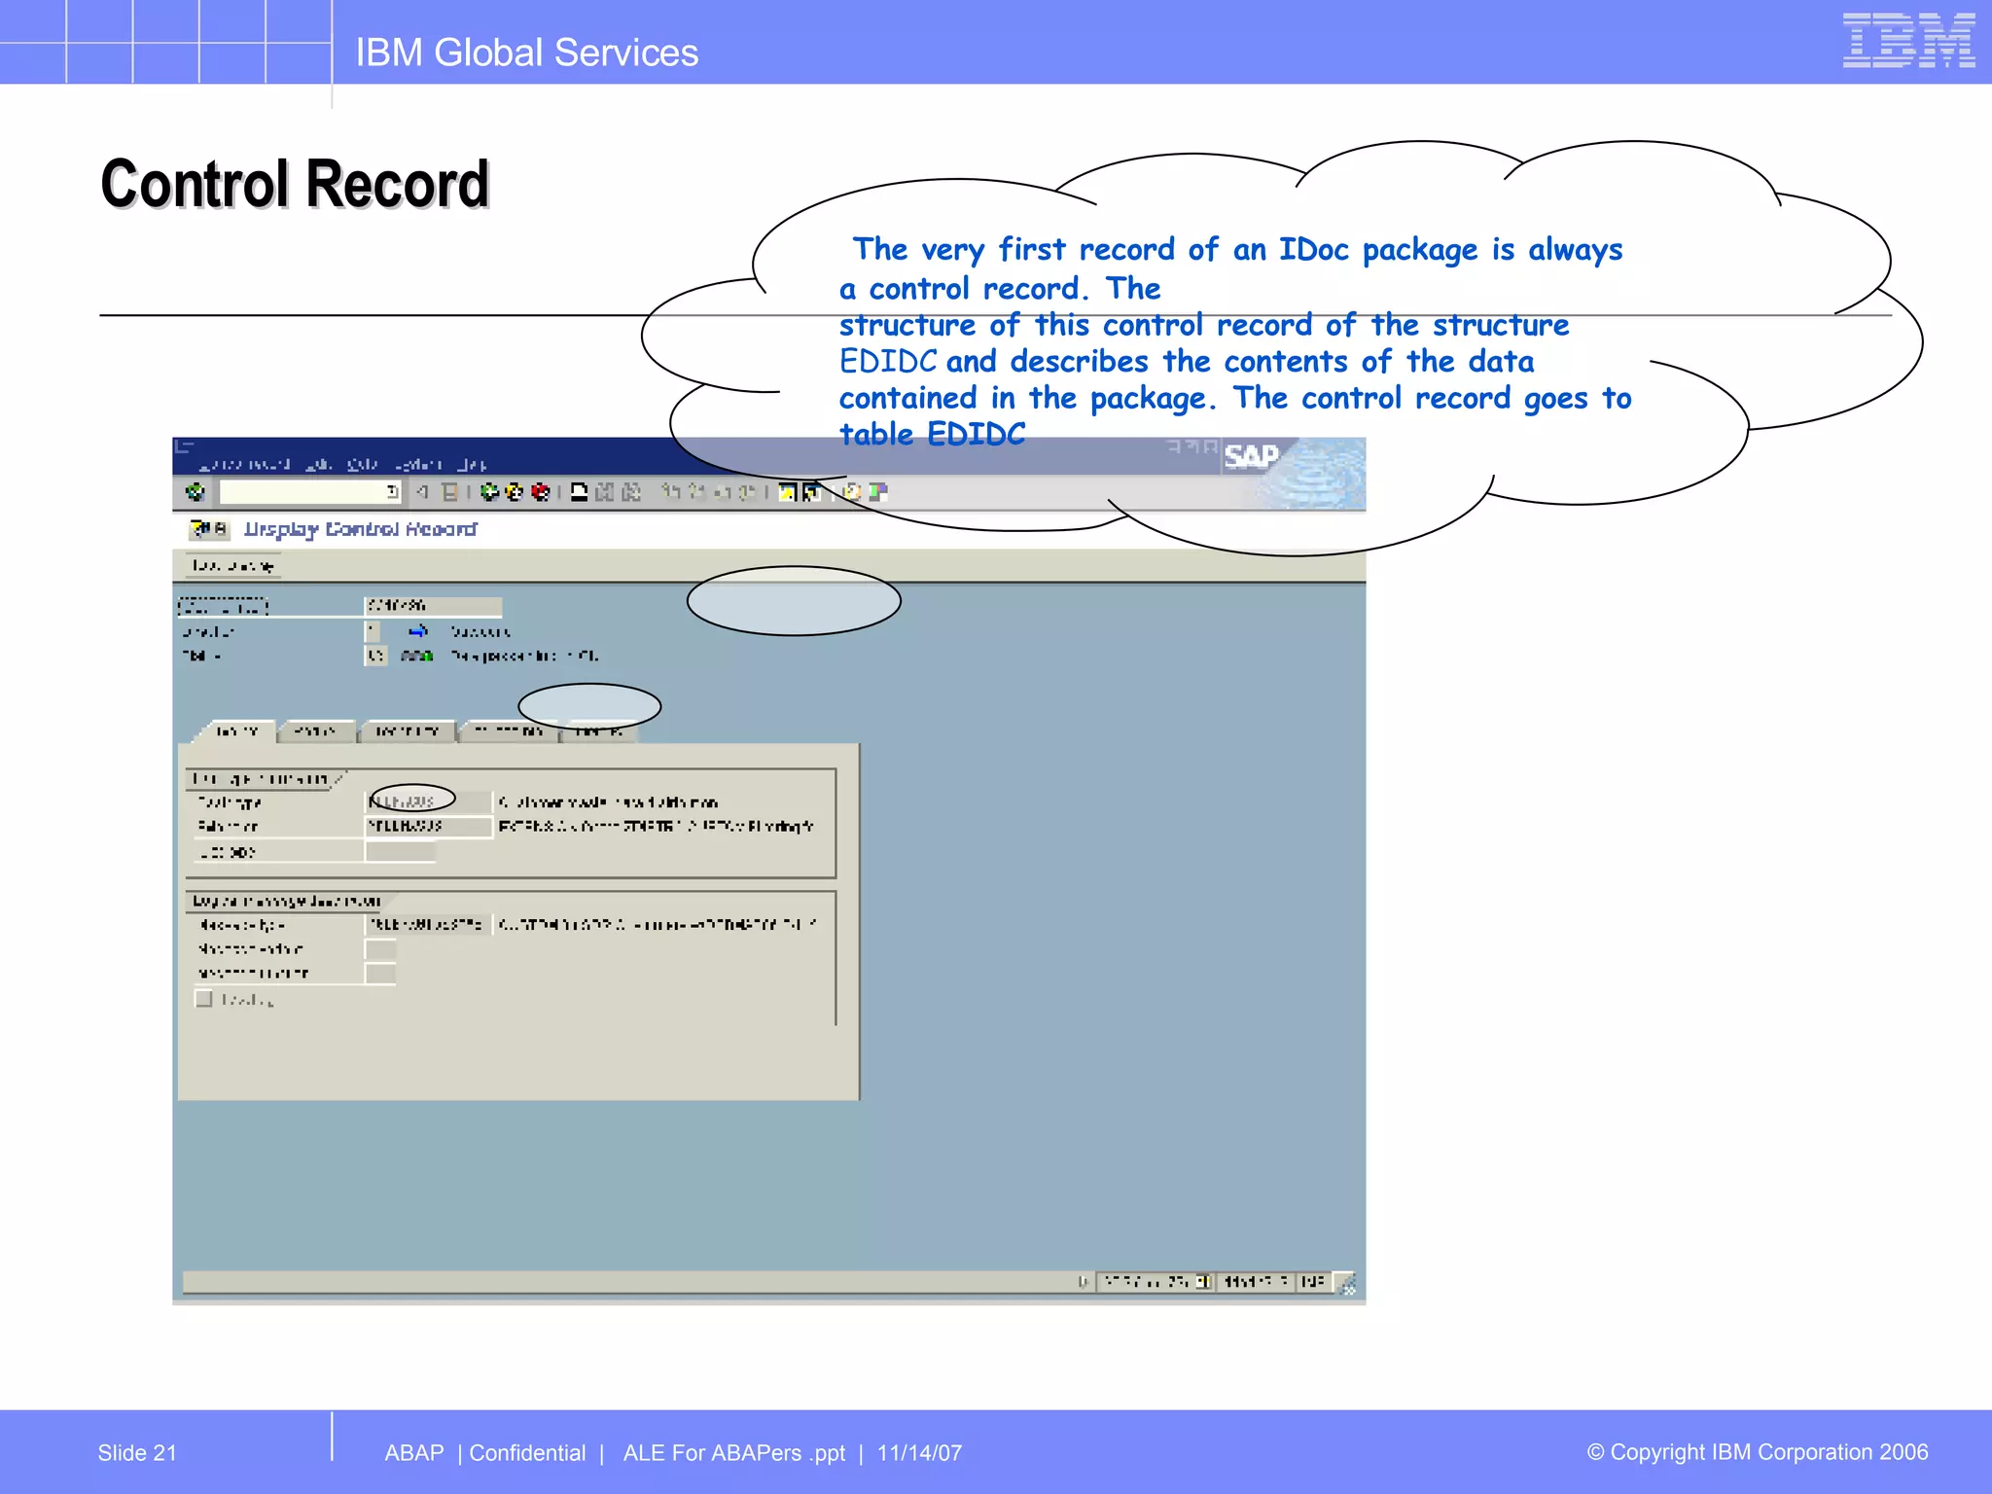The width and height of the screenshot is (1992, 1494).
Task: Open the Edit menu
Action: (318, 465)
